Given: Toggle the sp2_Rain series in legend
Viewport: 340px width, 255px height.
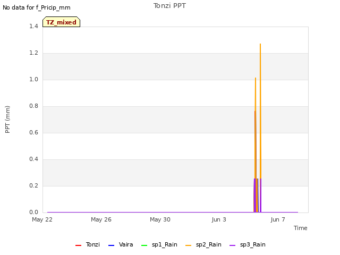Looking at the screenshot, I should tap(203, 244).
